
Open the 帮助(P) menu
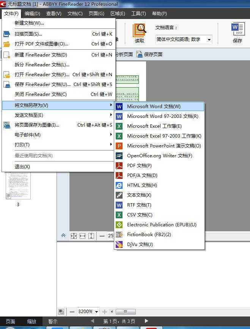coord(159,14)
